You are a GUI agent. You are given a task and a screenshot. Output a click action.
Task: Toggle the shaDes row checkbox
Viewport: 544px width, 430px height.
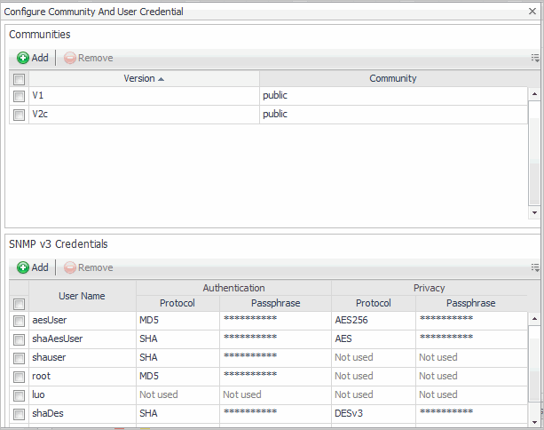(x=19, y=413)
